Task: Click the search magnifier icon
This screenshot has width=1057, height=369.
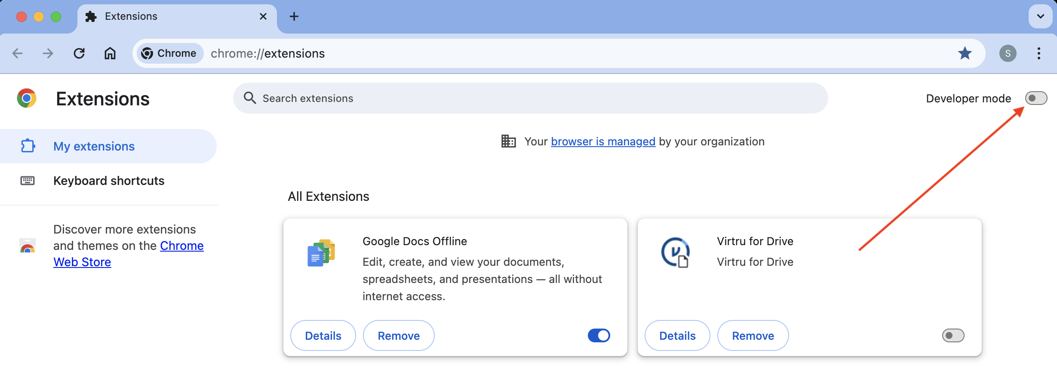Action: [x=249, y=98]
